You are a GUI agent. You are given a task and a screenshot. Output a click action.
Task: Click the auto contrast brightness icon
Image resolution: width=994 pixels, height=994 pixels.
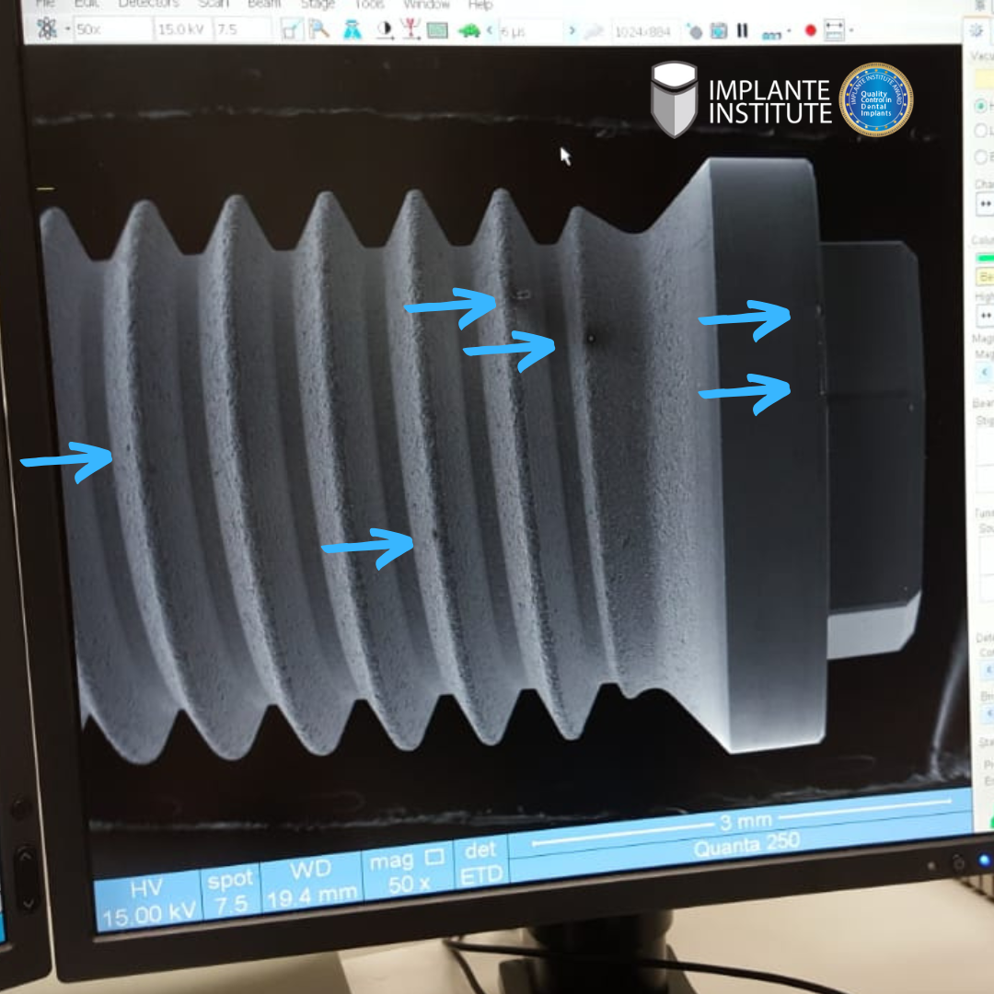coord(385,30)
